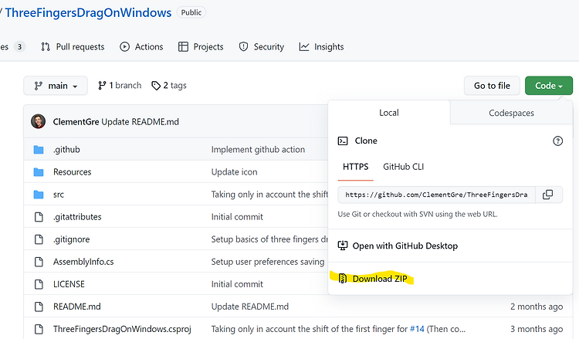Click the clone help question mark icon

click(x=557, y=141)
